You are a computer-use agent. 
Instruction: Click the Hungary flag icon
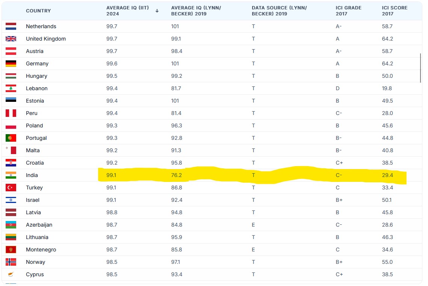[11, 76]
